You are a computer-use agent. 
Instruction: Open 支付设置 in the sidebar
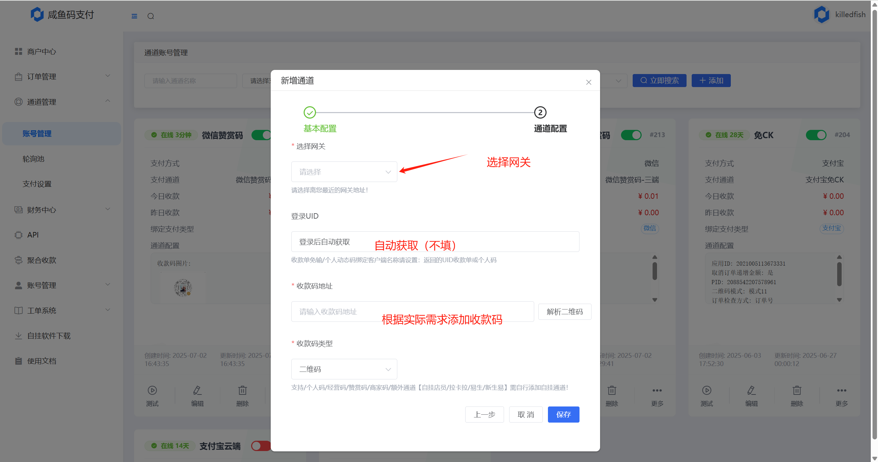[37, 184]
